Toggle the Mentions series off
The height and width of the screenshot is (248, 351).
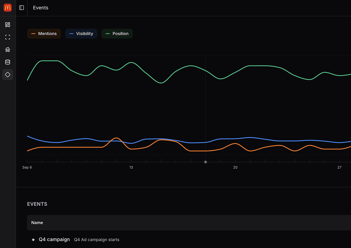(44, 33)
